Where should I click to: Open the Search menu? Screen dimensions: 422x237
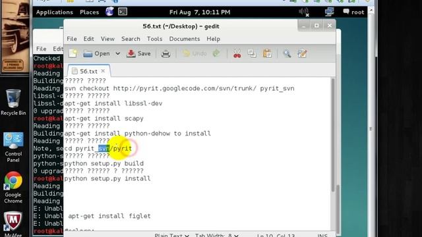tap(131, 39)
